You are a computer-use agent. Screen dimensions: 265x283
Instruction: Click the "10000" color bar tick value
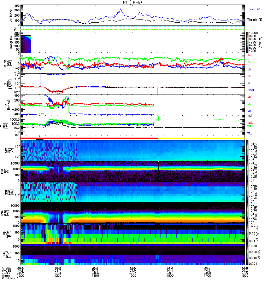point(253,33)
